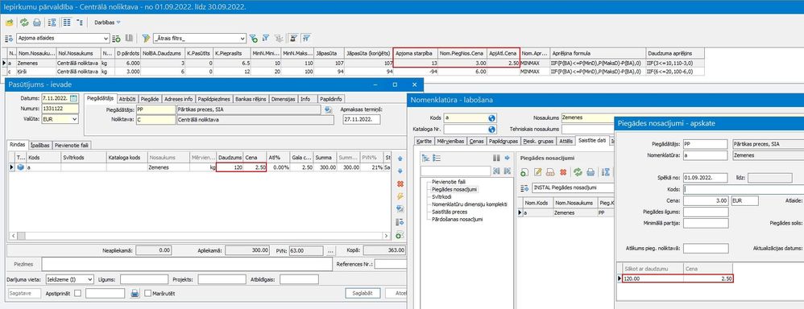Toggle the Maršrutēt checkbox
The height and width of the screenshot is (309, 804).
point(148,294)
